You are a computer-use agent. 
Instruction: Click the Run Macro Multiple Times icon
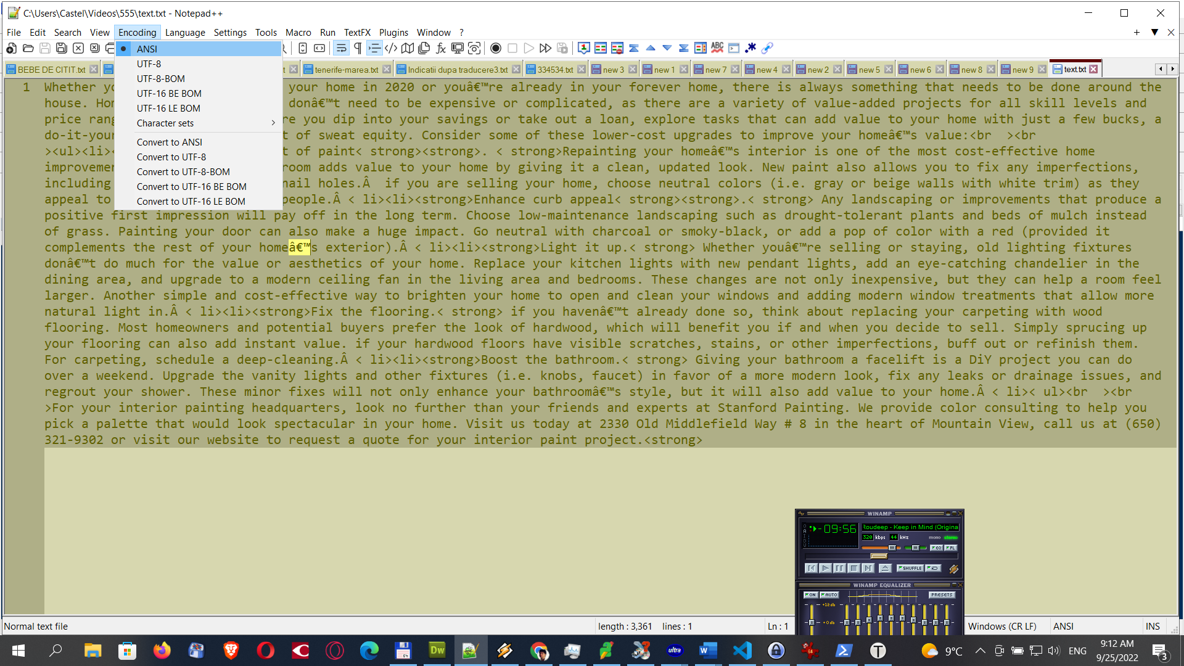click(545, 48)
